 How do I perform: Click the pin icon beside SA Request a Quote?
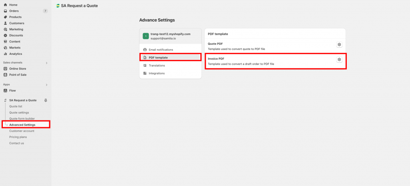(x=46, y=100)
